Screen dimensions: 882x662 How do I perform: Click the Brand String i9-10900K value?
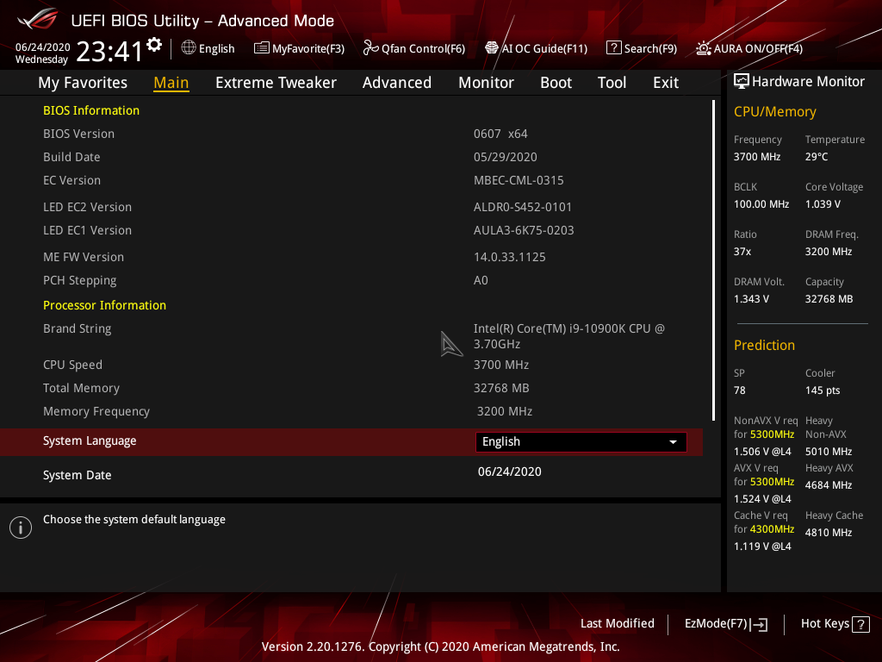coord(569,336)
